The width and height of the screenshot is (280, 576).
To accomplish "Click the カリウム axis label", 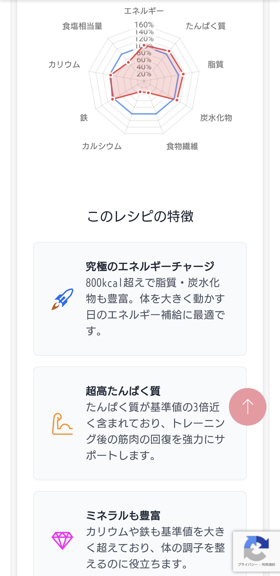I will 64,64.
